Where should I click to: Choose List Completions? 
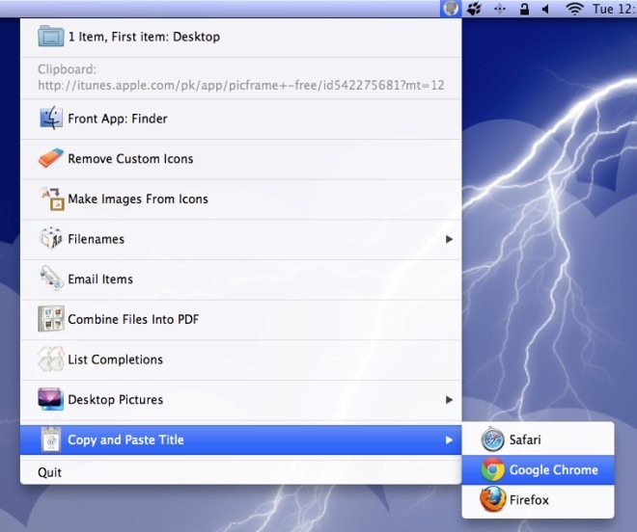[x=241, y=359]
